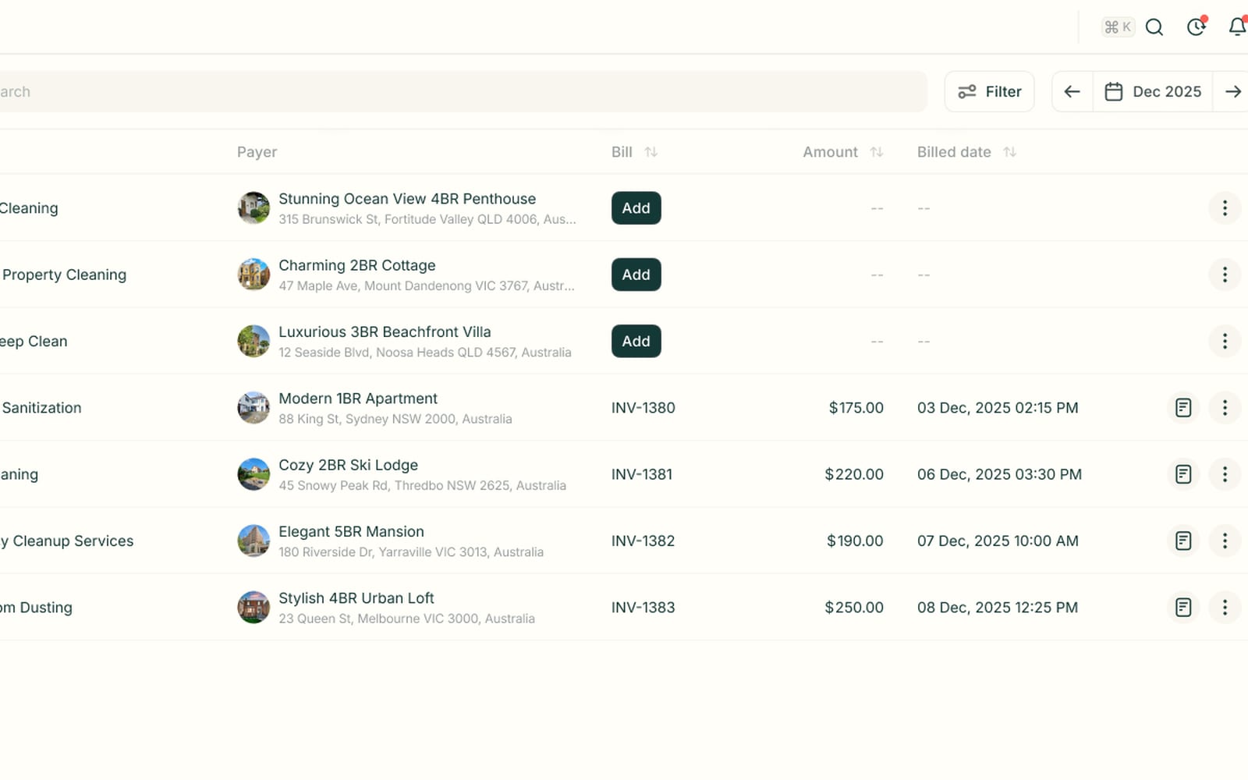Image resolution: width=1248 pixels, height=780 pixels.
Task: Open the recent activity clock icon
Action: [1197, 27]
